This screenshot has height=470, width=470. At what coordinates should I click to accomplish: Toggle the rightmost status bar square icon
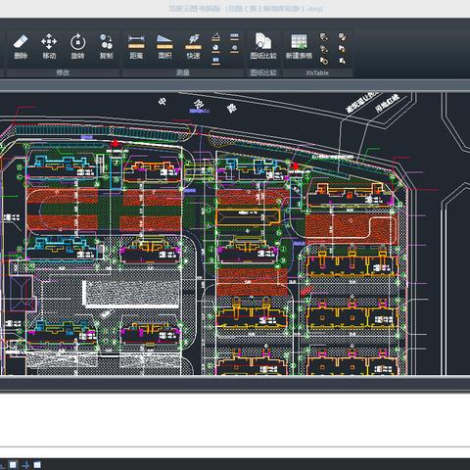click(x=37, y=465)
